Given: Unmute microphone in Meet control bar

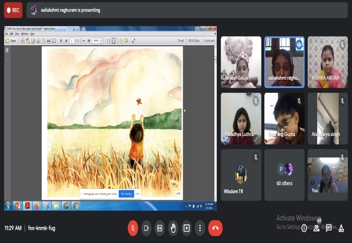Looking at the screenshot, I should click(x=133, y=228).
